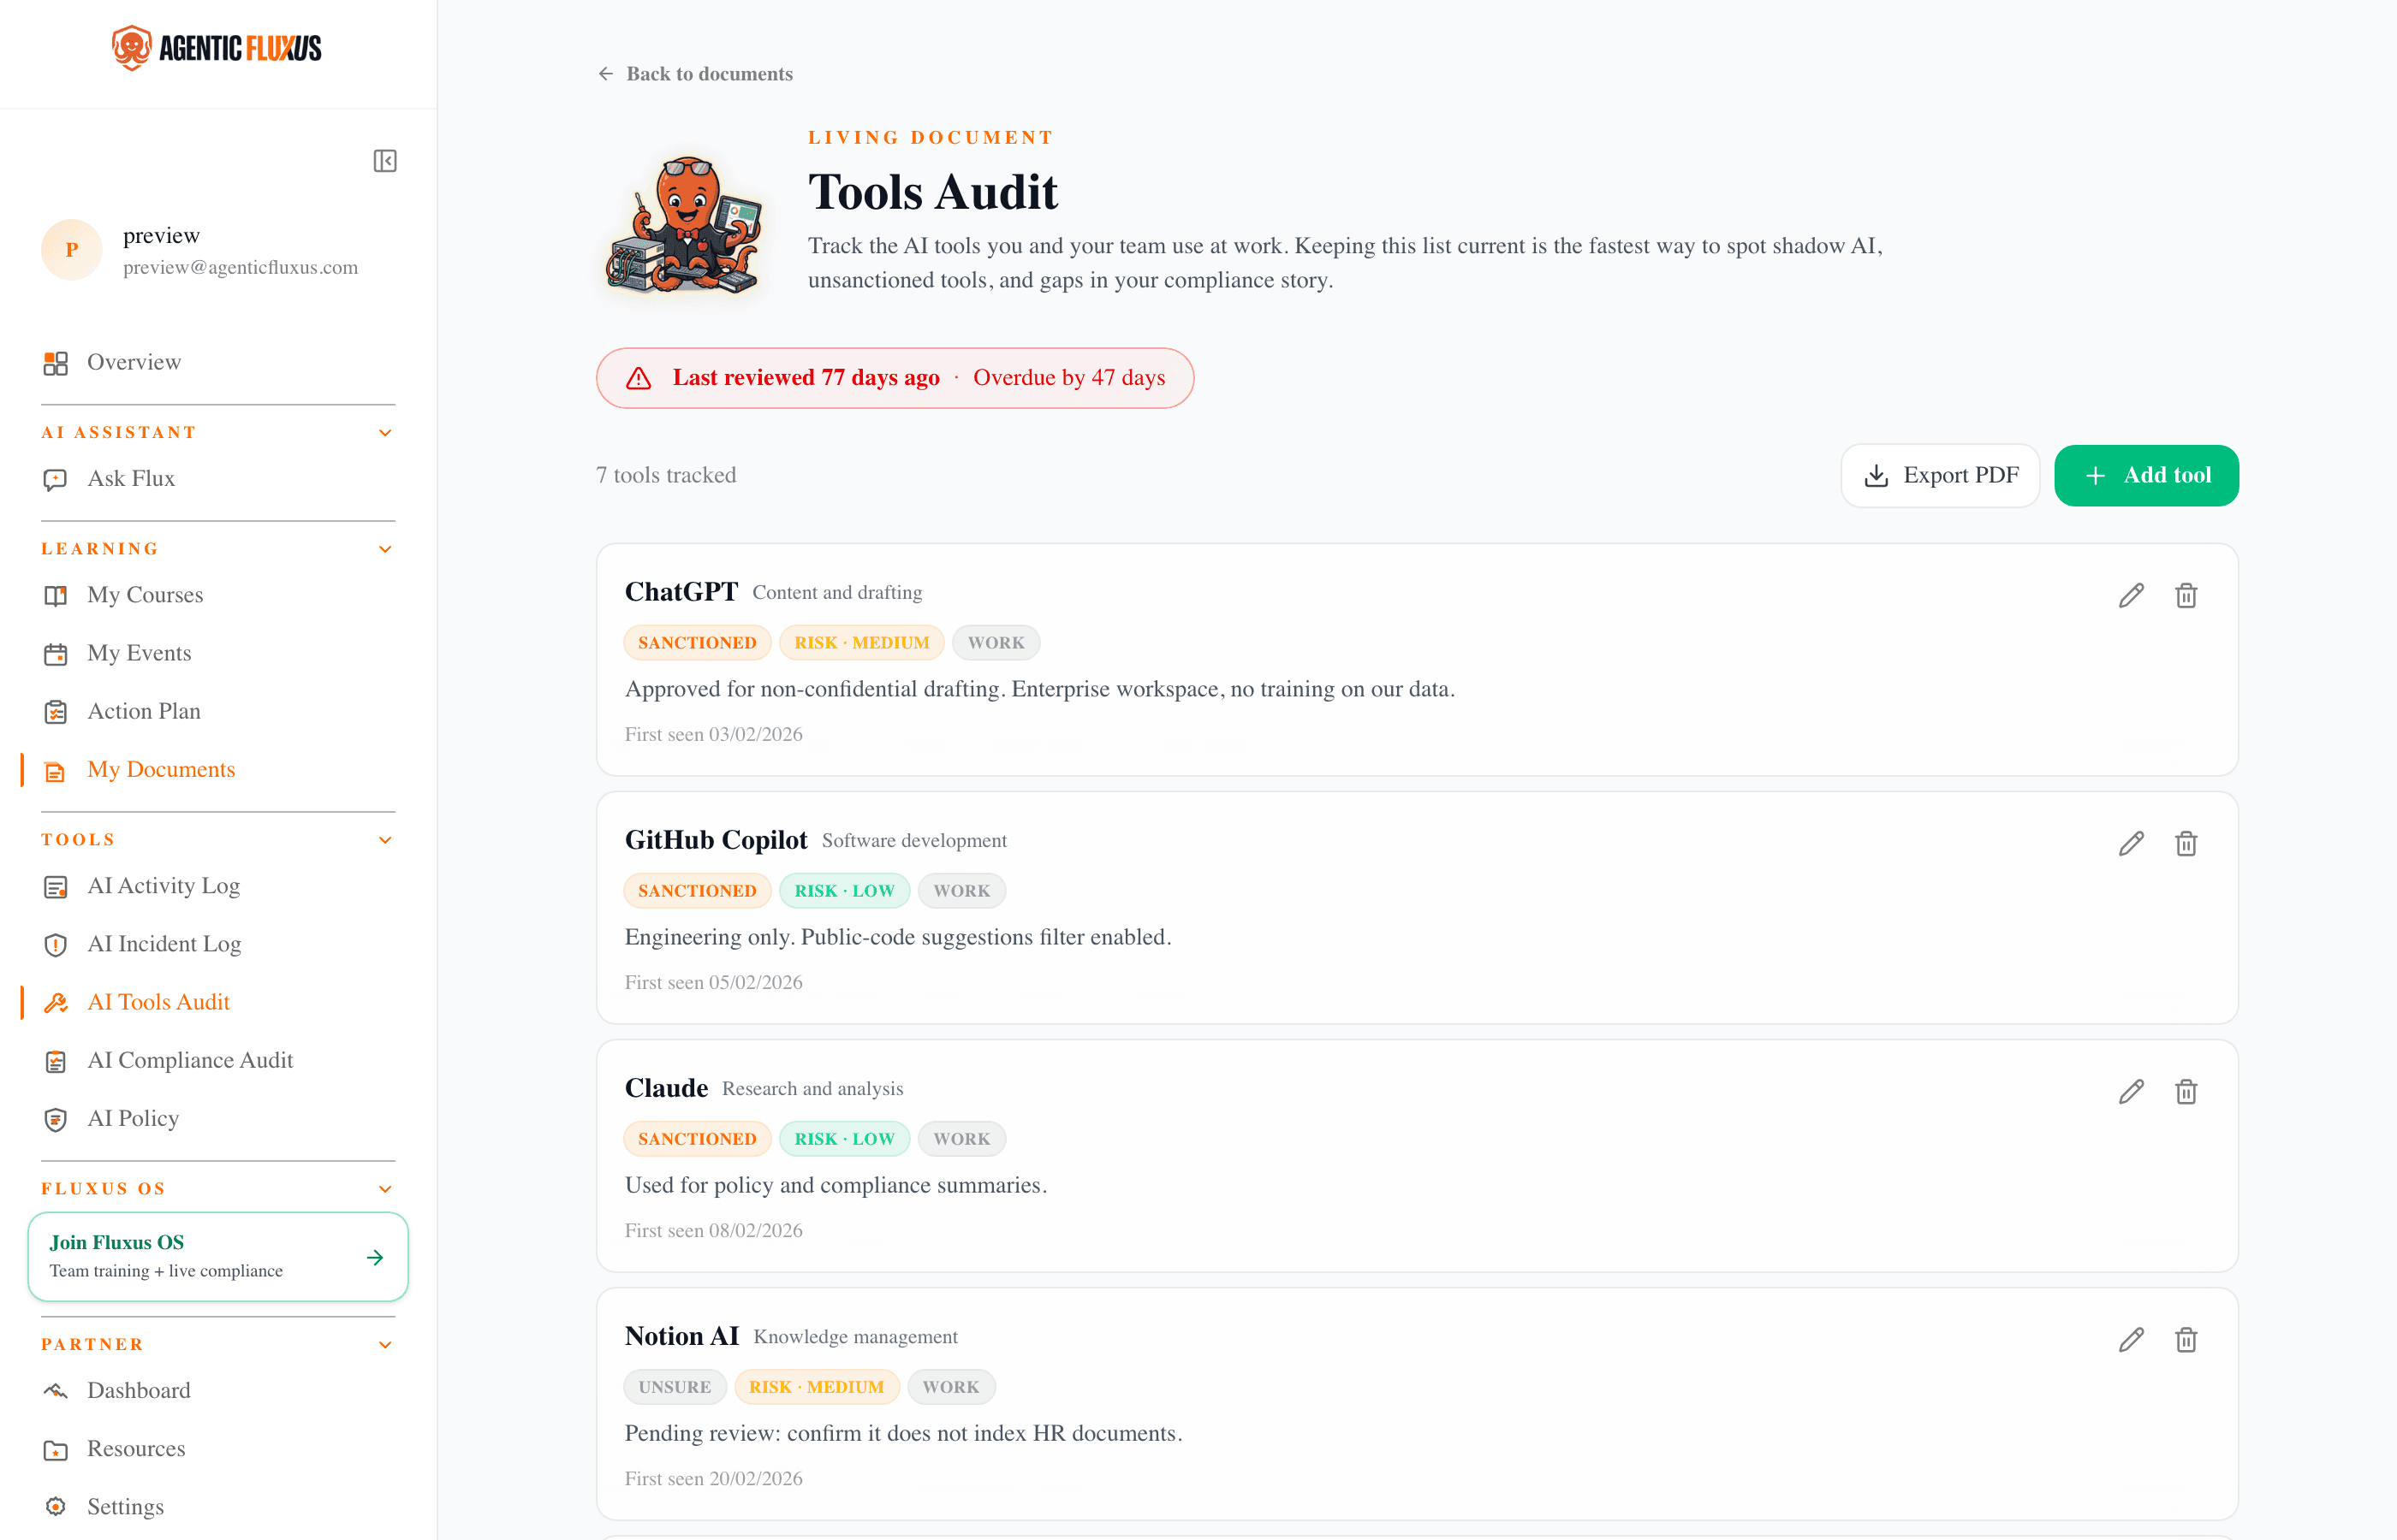Collapse the AI Assistant section
The width and height of the screenshot is (2397, 1540).
pyautogui.click(x=385, y=433)
